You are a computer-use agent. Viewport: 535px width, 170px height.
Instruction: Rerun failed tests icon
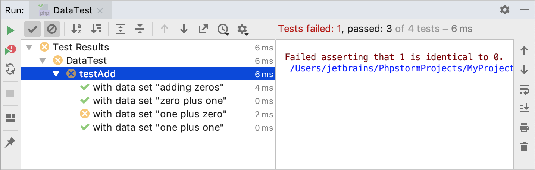[x=10, y=50]
